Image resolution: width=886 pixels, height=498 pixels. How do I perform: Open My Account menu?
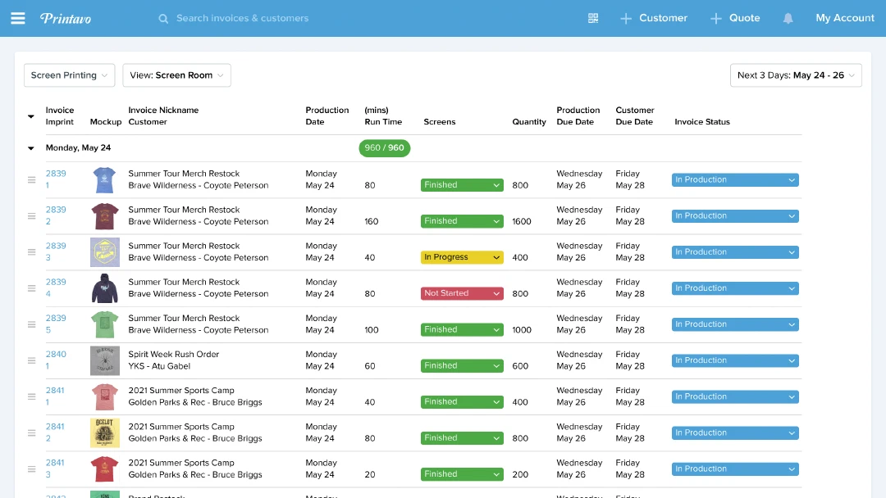(x=845, y=18)
